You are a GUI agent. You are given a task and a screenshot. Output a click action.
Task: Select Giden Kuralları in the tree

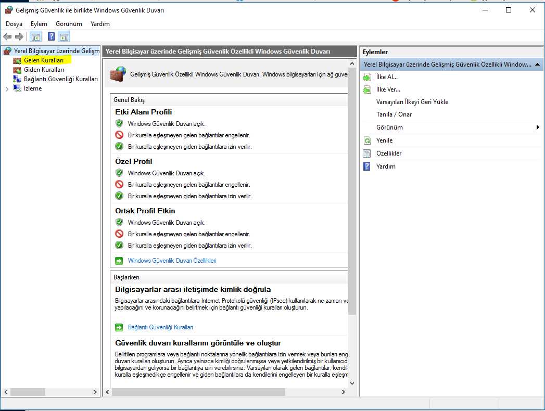click(44, 70)
